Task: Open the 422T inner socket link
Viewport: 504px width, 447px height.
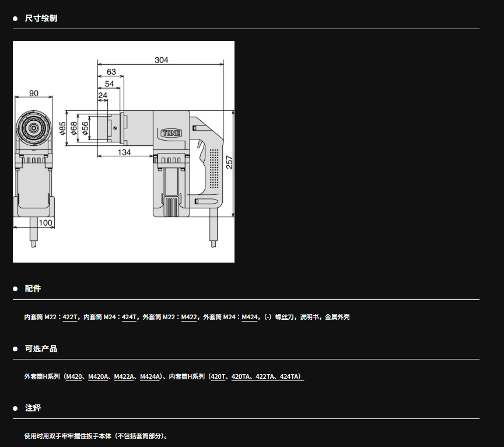Action: pos(69,317)
